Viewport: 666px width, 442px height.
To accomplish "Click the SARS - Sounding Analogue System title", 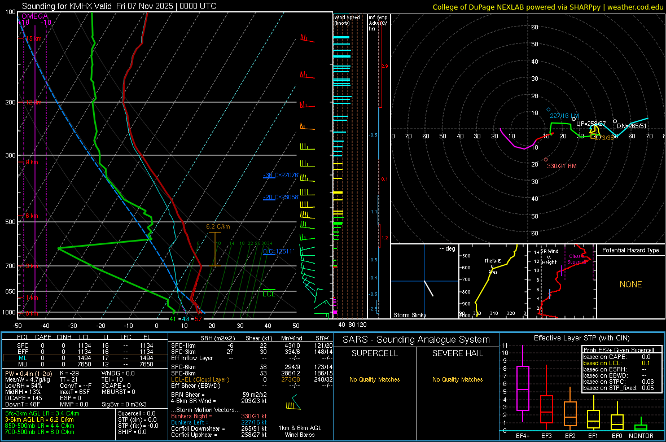I will tap(417, 340).
